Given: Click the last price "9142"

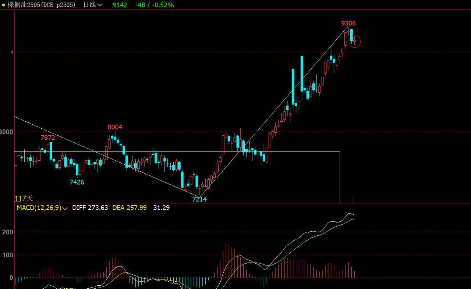Looking at the screenshot, I should point(120,5).
